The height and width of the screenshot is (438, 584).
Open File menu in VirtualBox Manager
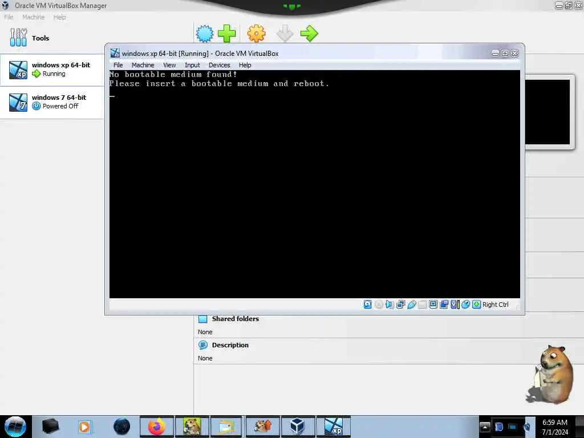click(9, 17)
